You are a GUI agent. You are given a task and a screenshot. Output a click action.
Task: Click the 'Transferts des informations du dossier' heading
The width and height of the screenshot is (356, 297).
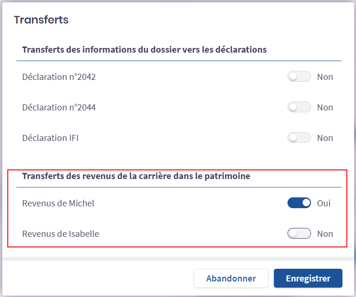pos(144,49)
